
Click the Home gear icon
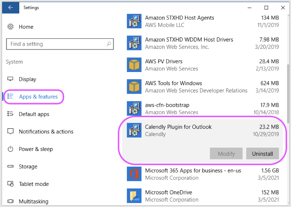click(x=11, y=27)
